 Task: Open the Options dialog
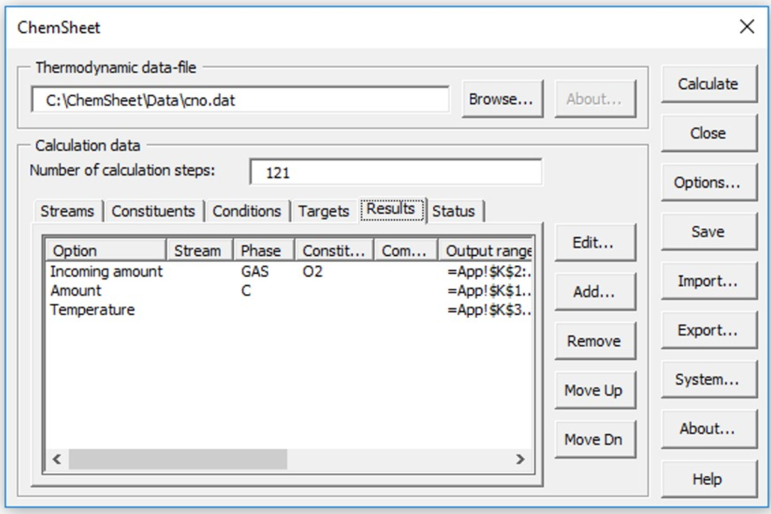coord(707,183)
